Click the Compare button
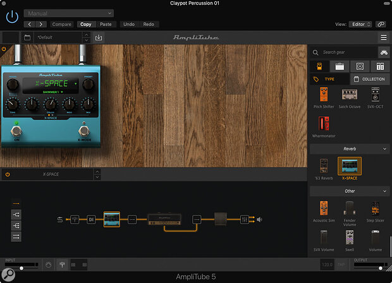 62,24
